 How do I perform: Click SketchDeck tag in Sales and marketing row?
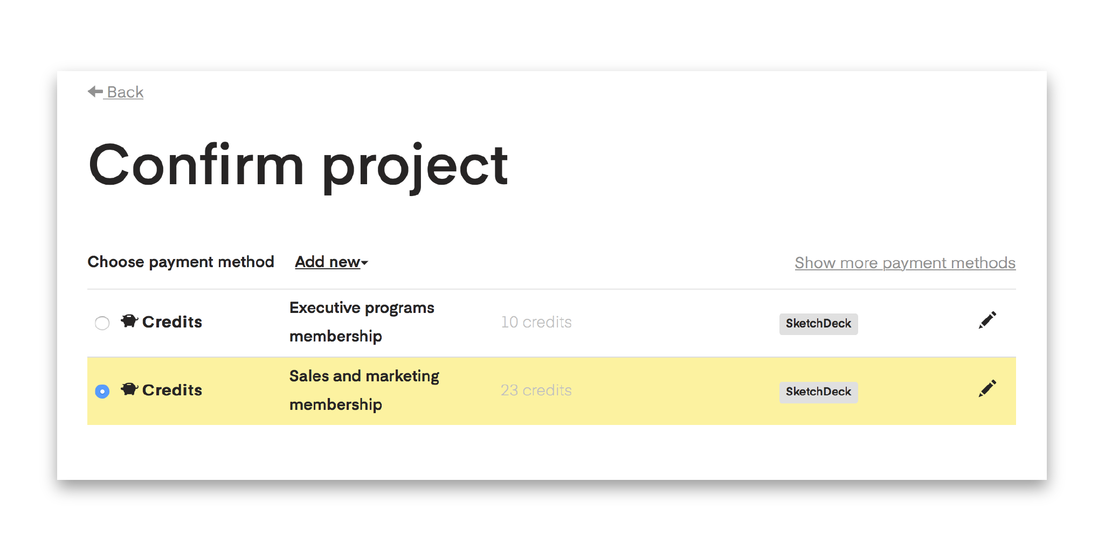coord(818,392)
